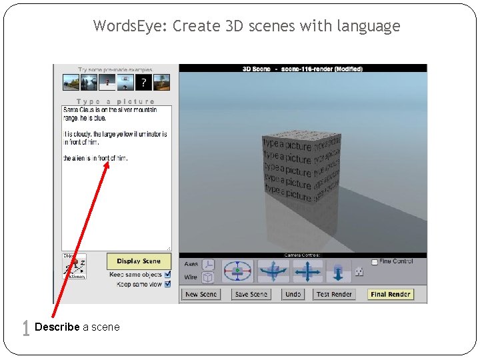The height and width of the screenshot is (360, 480).
Task: Click the Display Scene button
Action: click(139, 261)
